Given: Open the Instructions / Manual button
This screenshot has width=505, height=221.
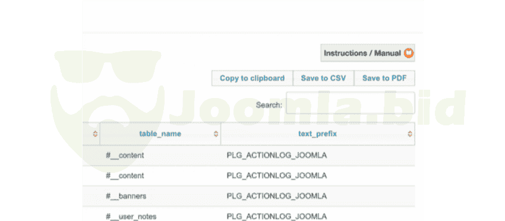Looking at the screenshot, I should (368, 53).
